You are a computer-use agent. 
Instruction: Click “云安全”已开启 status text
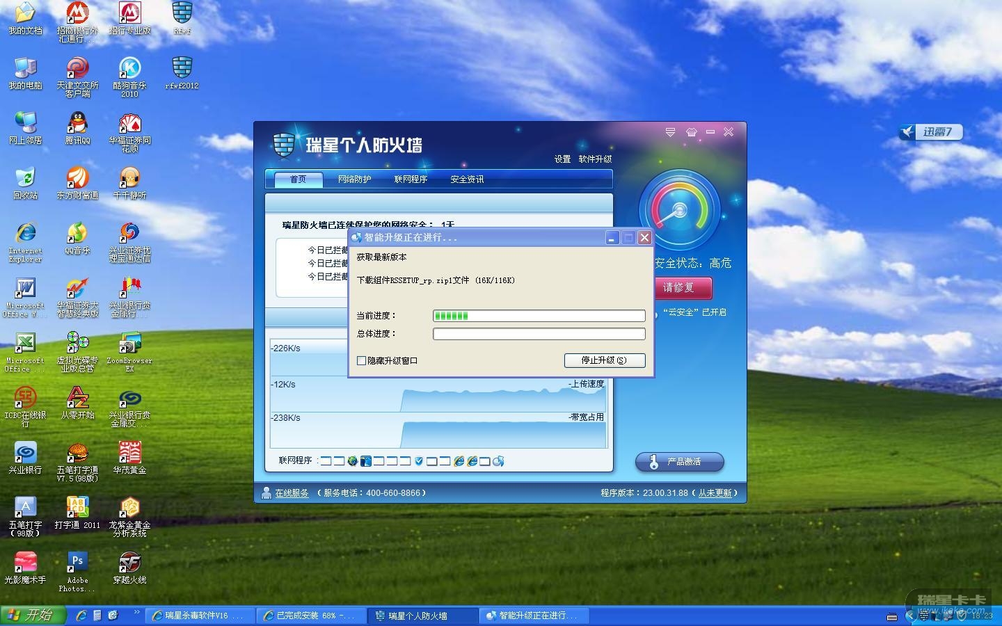point(694,312)
